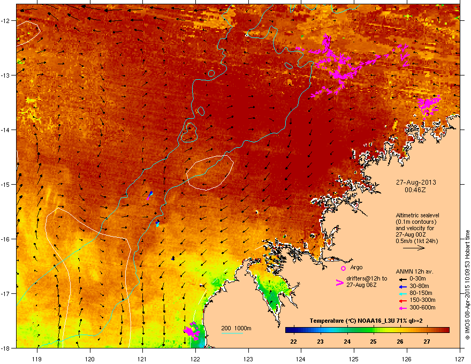Click the '0.5m/s (1kt 24h)' caption
This screenshot has width=471, height=364.
416,241
